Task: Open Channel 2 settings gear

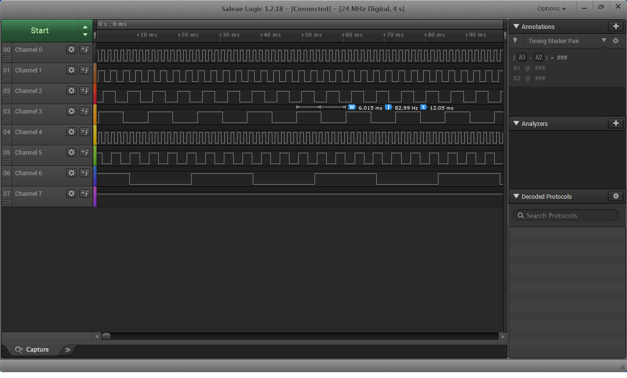Action: coord(72,91)
